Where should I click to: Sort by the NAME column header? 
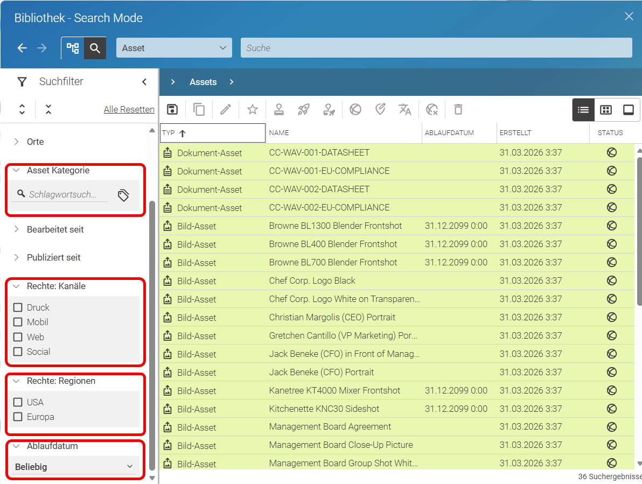[x=344, y=133]
